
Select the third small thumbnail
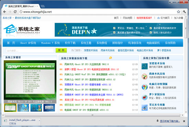coord(36,108)
